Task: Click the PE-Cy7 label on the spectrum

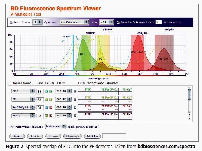Action: [x=163, y=59]
